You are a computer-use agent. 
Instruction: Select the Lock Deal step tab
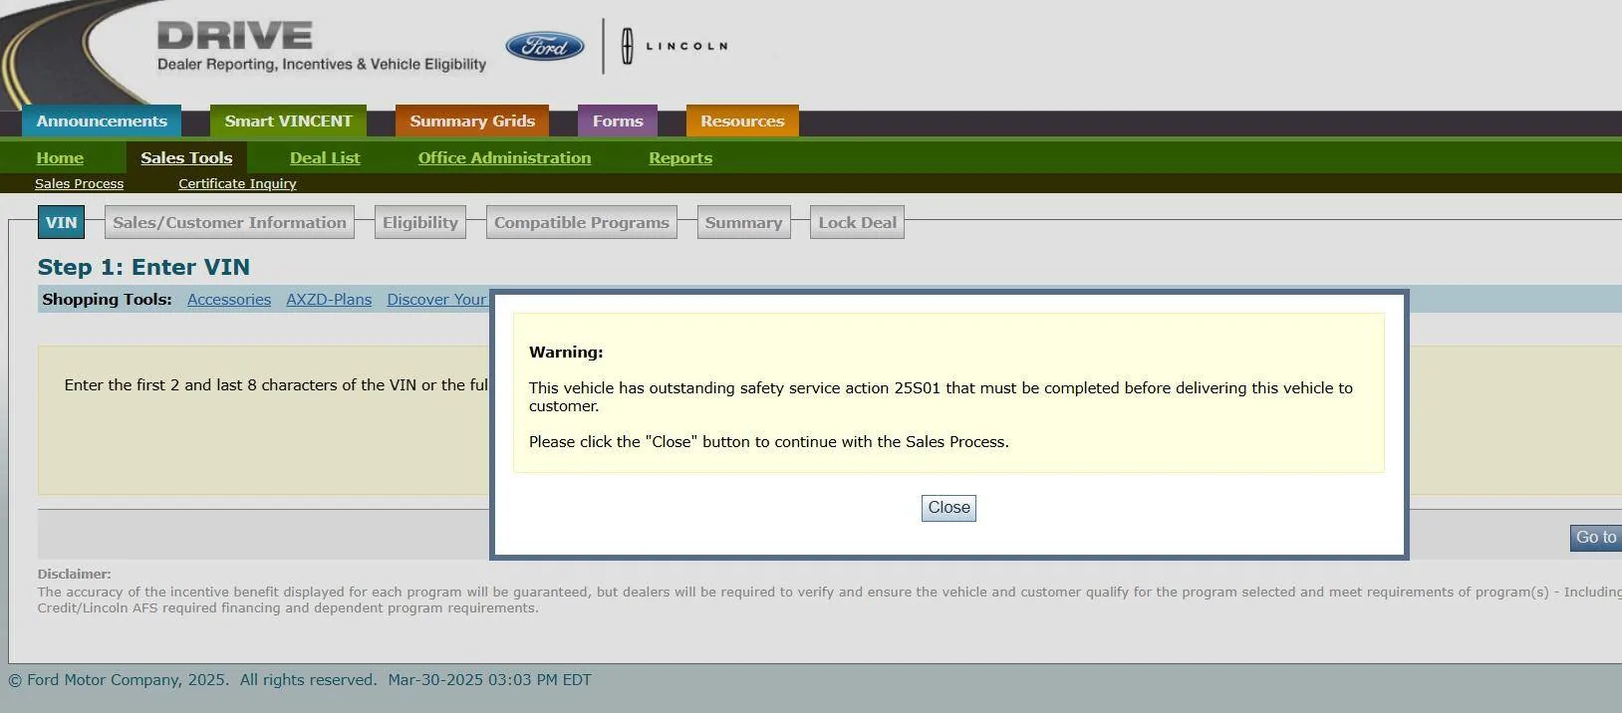click(x=857, y=222)
